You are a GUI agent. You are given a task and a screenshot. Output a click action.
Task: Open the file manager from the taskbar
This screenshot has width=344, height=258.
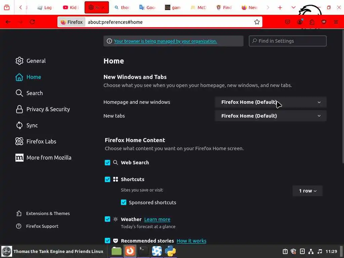tap(117, 251)
